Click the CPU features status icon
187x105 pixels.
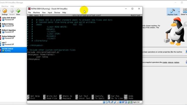(x=126, y=102)
